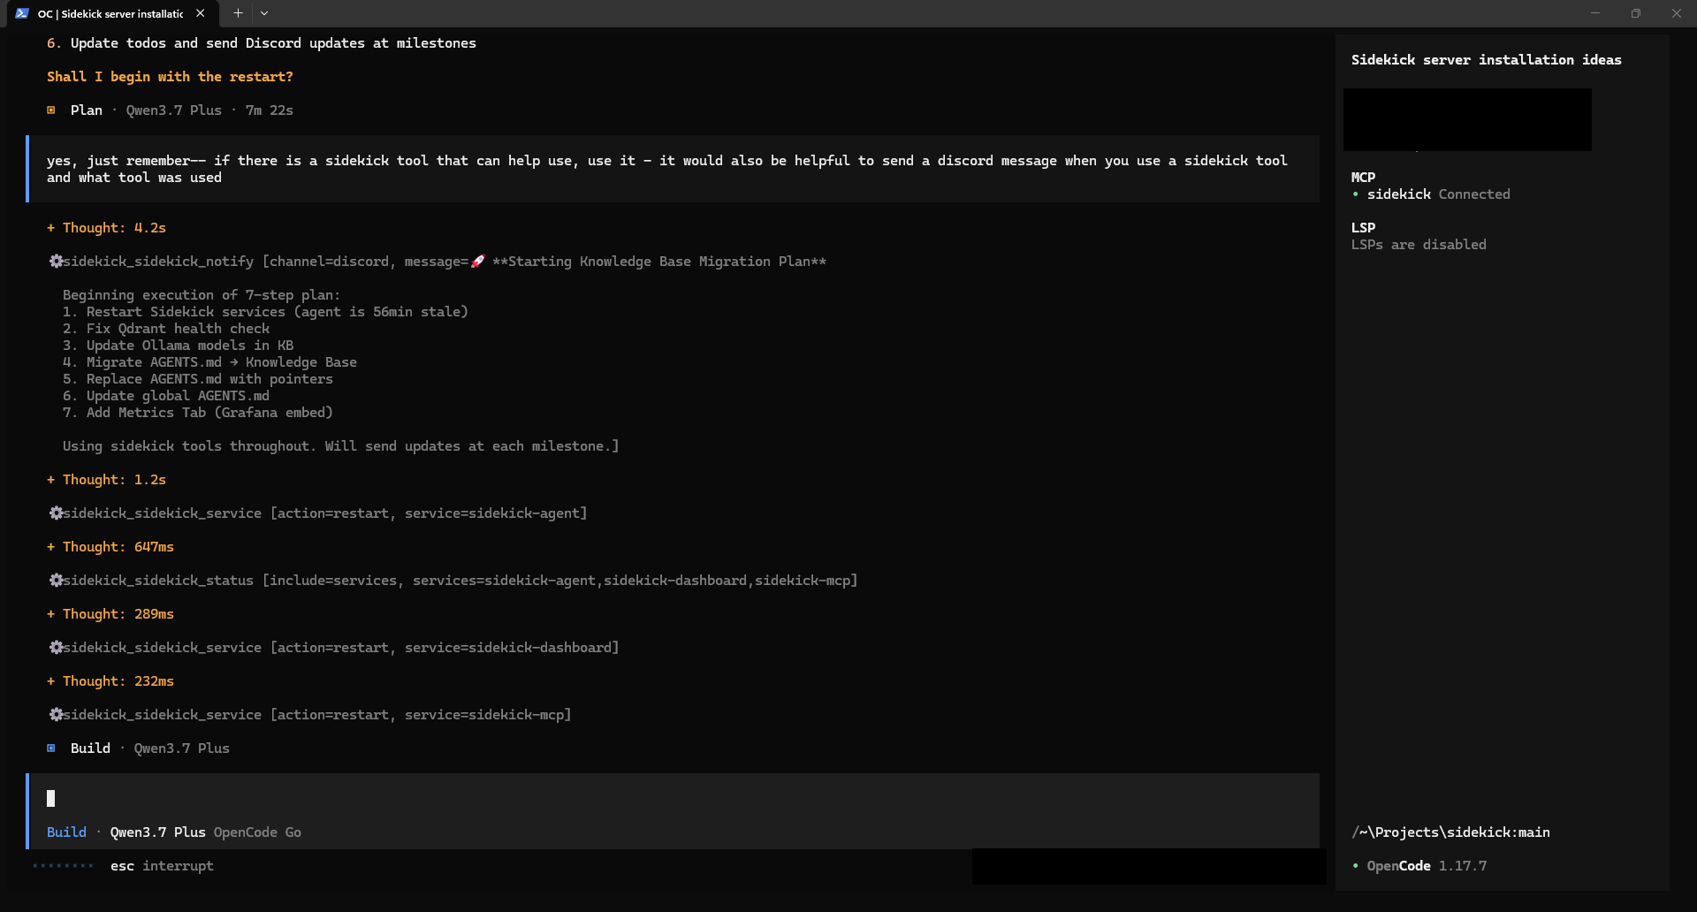Click Add Metrics Tab (Grafana embed) step
This screenshot has width=1697, height=912.
click(x=198, y=413)
